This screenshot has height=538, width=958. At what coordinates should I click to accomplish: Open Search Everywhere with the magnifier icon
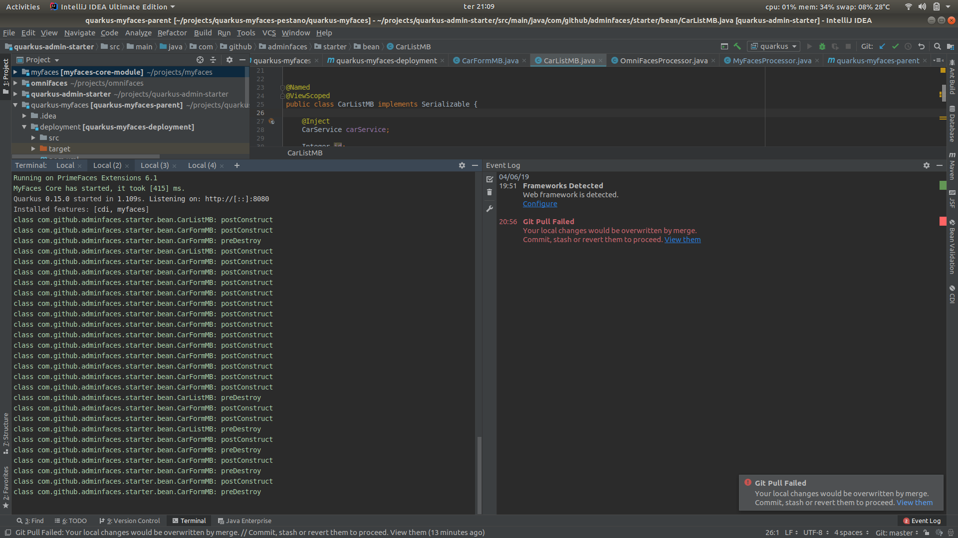[x=938, y=46]
